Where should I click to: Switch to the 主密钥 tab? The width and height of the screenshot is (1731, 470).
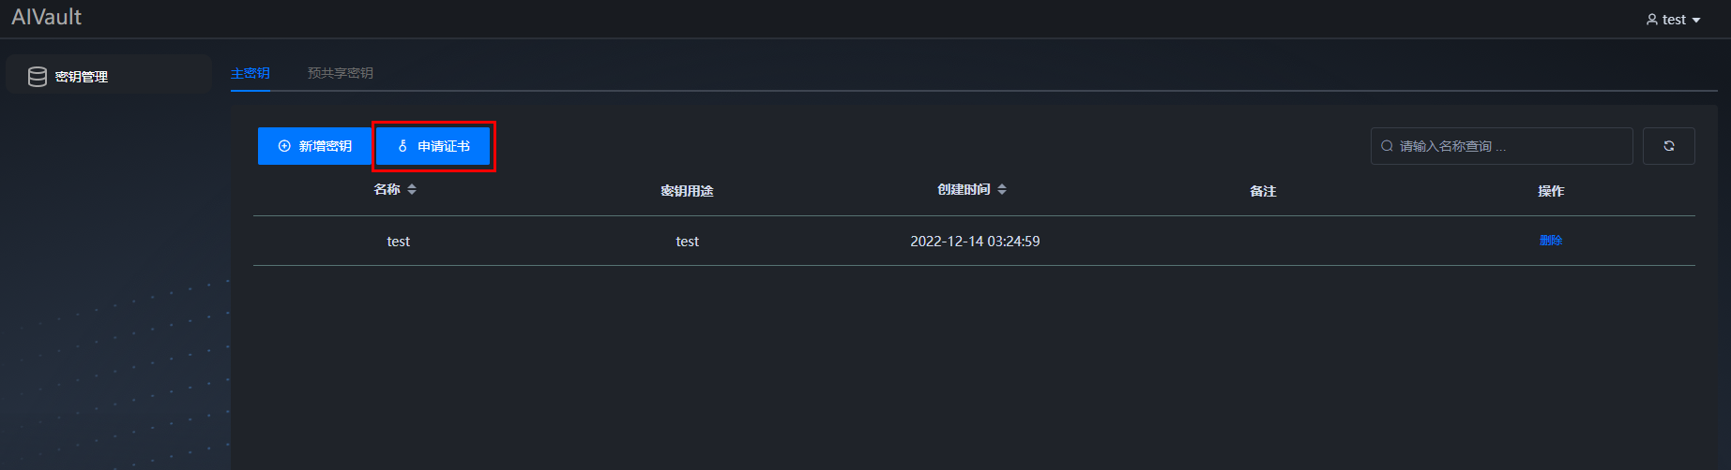point(251,73)
